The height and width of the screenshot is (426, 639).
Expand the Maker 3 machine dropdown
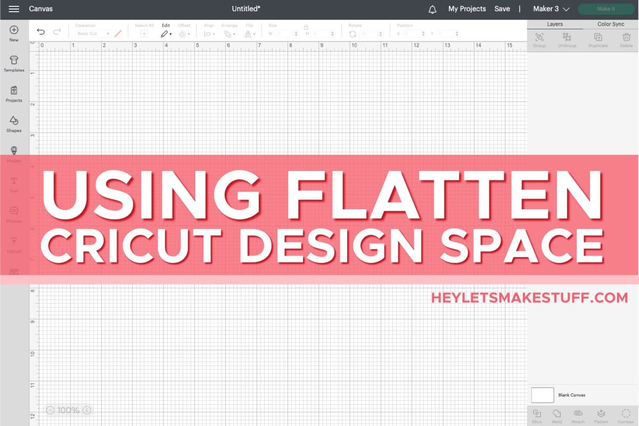click(551, 9)
